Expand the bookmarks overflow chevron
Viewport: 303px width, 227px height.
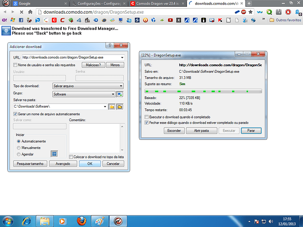pos(263,19)
